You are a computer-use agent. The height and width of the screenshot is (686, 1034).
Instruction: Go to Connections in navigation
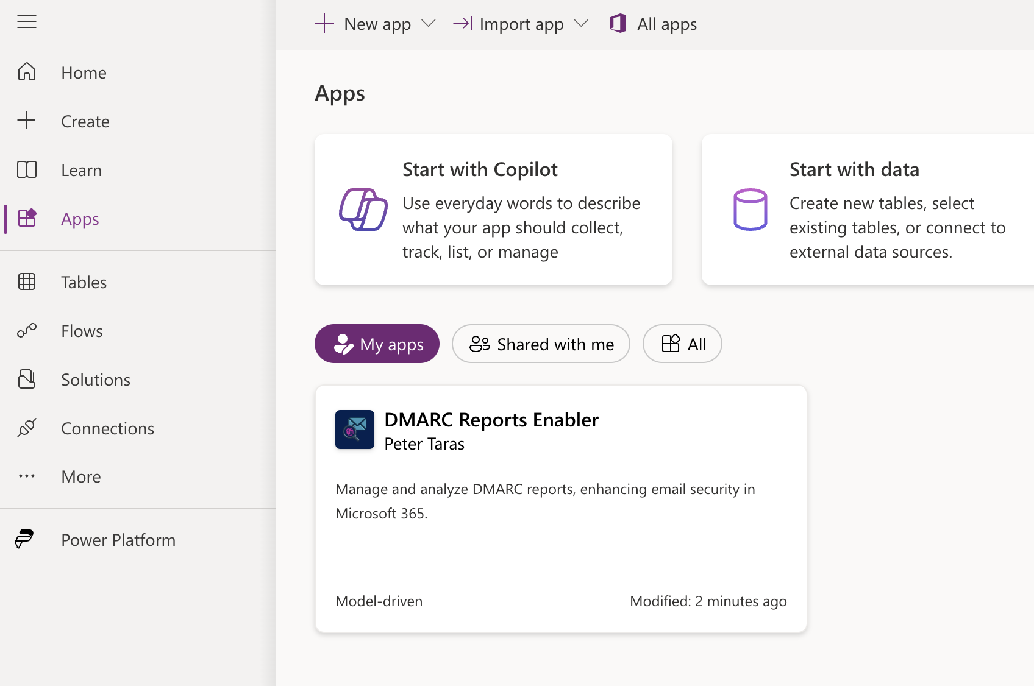pyautogui.click(x=138, y=428)
